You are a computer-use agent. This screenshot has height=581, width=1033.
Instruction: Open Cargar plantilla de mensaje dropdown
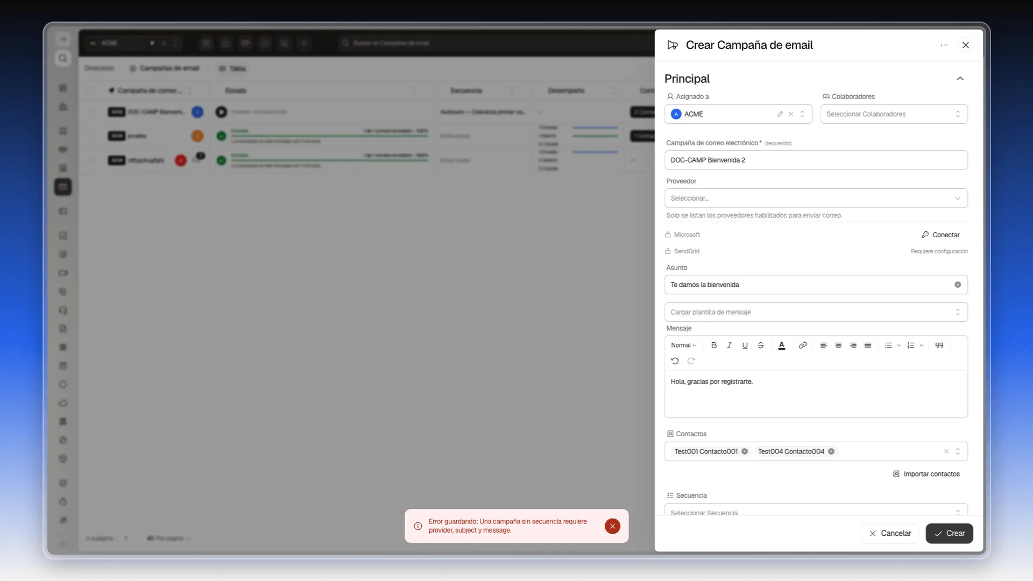pyautogui.click(x=816, y=312)
